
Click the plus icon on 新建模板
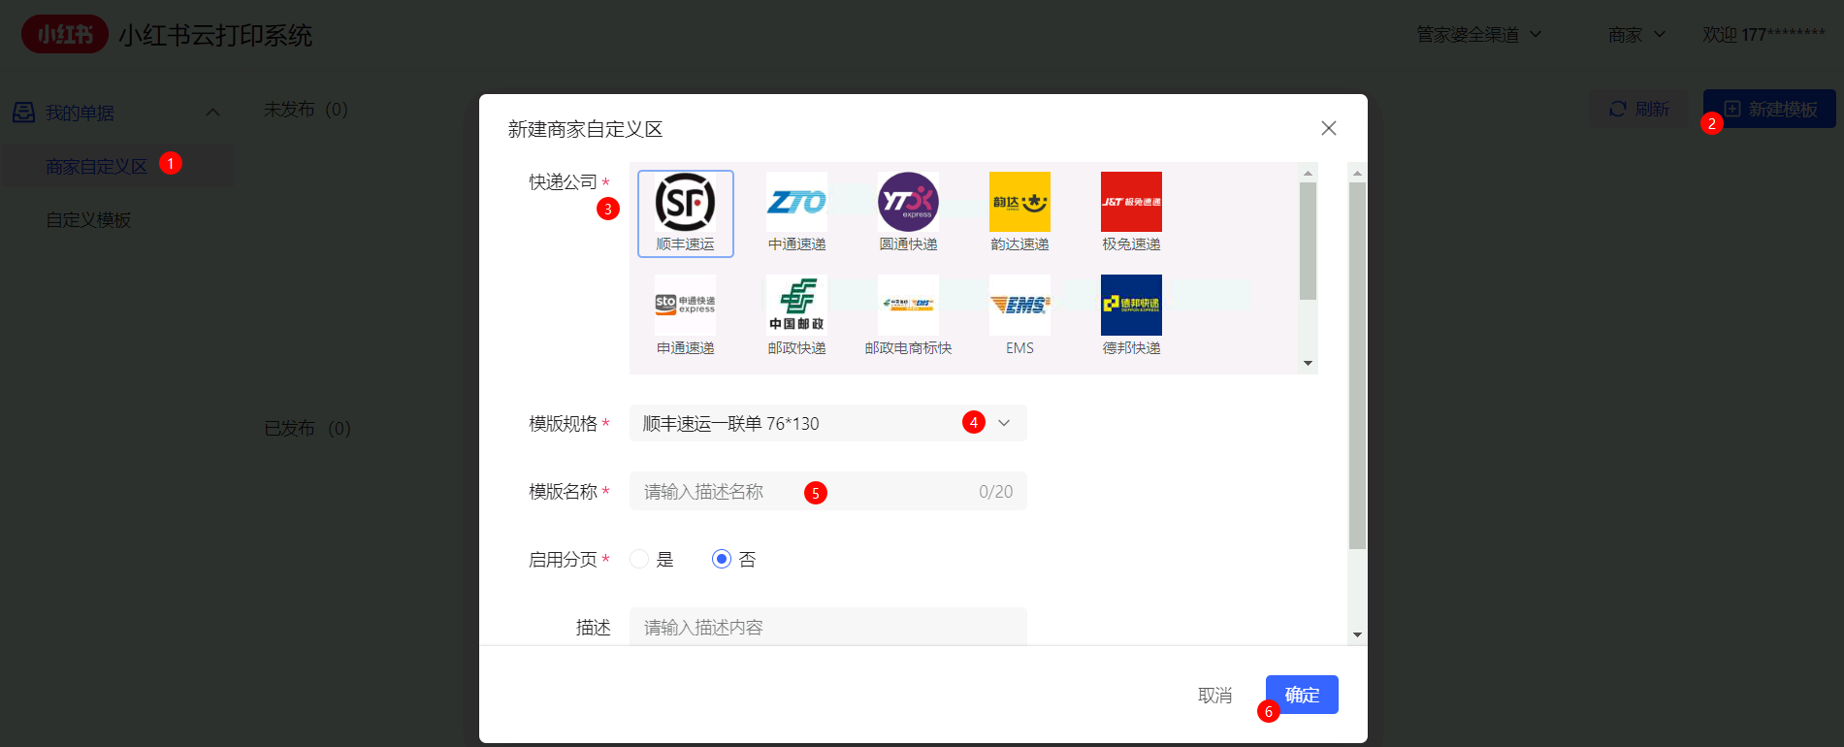pos(1731,109)
